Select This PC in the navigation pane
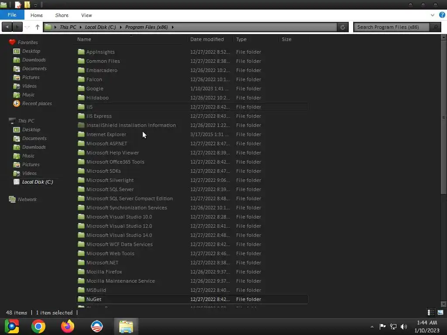 pyautogui.click(x=26, y=121)
